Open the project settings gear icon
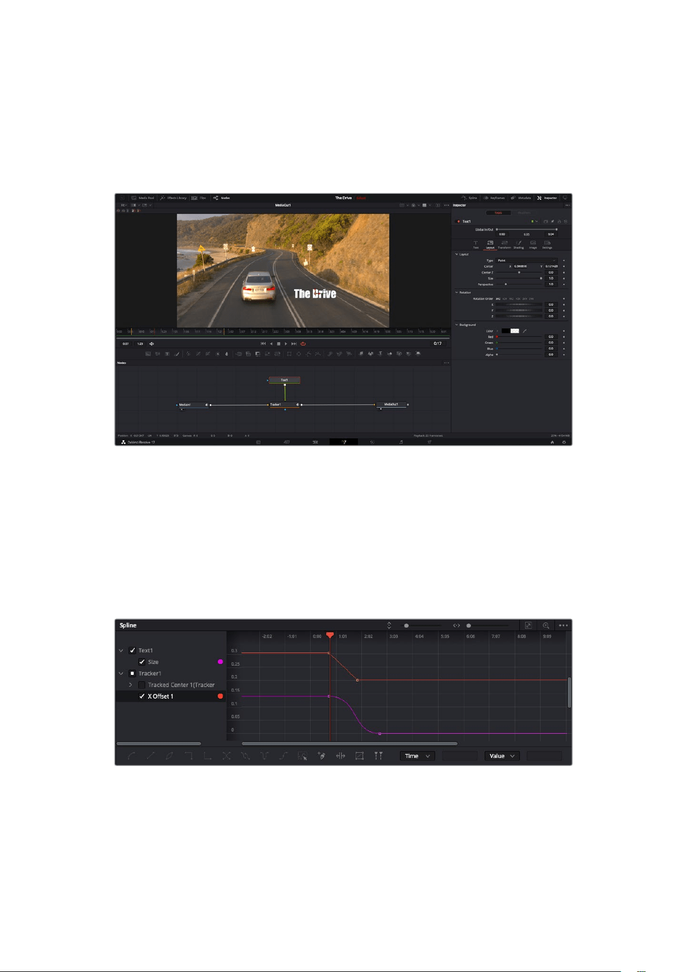The width and height of the screenshot is (687, 972). (564, 442)
